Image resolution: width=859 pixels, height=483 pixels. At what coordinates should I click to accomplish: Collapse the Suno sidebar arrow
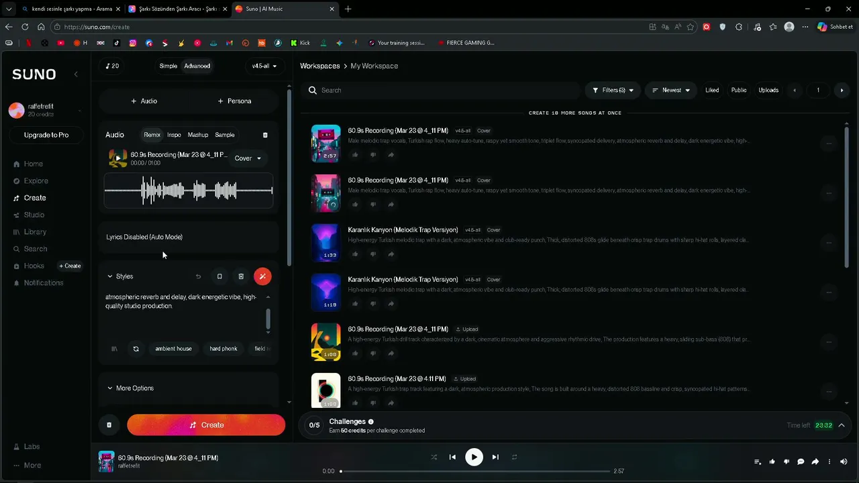point(76,74)
